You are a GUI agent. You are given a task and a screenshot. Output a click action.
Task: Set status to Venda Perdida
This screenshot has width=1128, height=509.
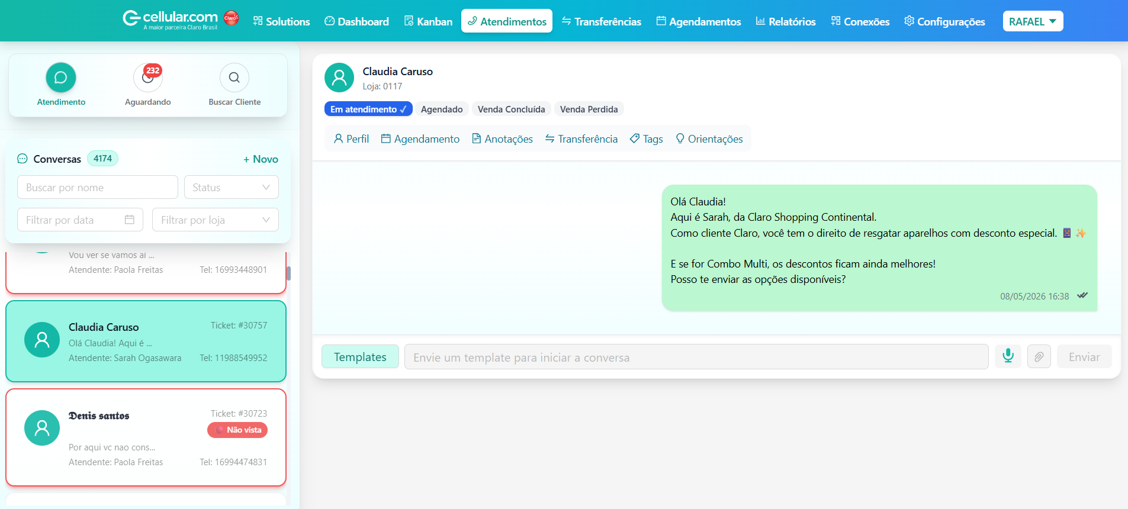[x=589, y=109]
